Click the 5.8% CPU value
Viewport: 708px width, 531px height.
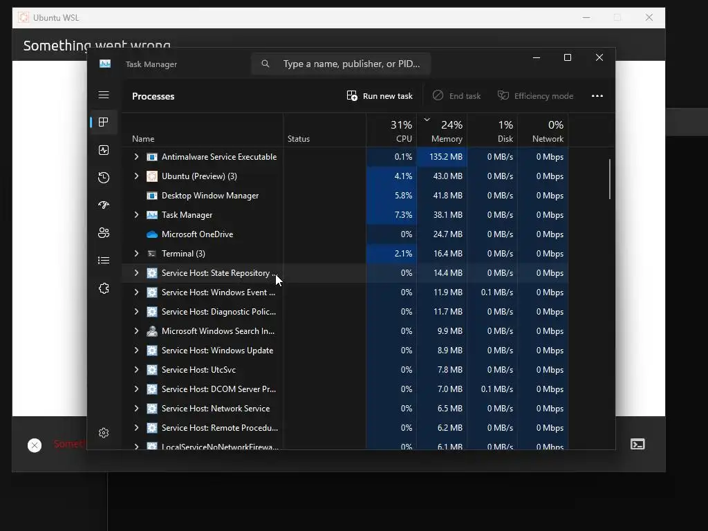(x=403, y=196)
